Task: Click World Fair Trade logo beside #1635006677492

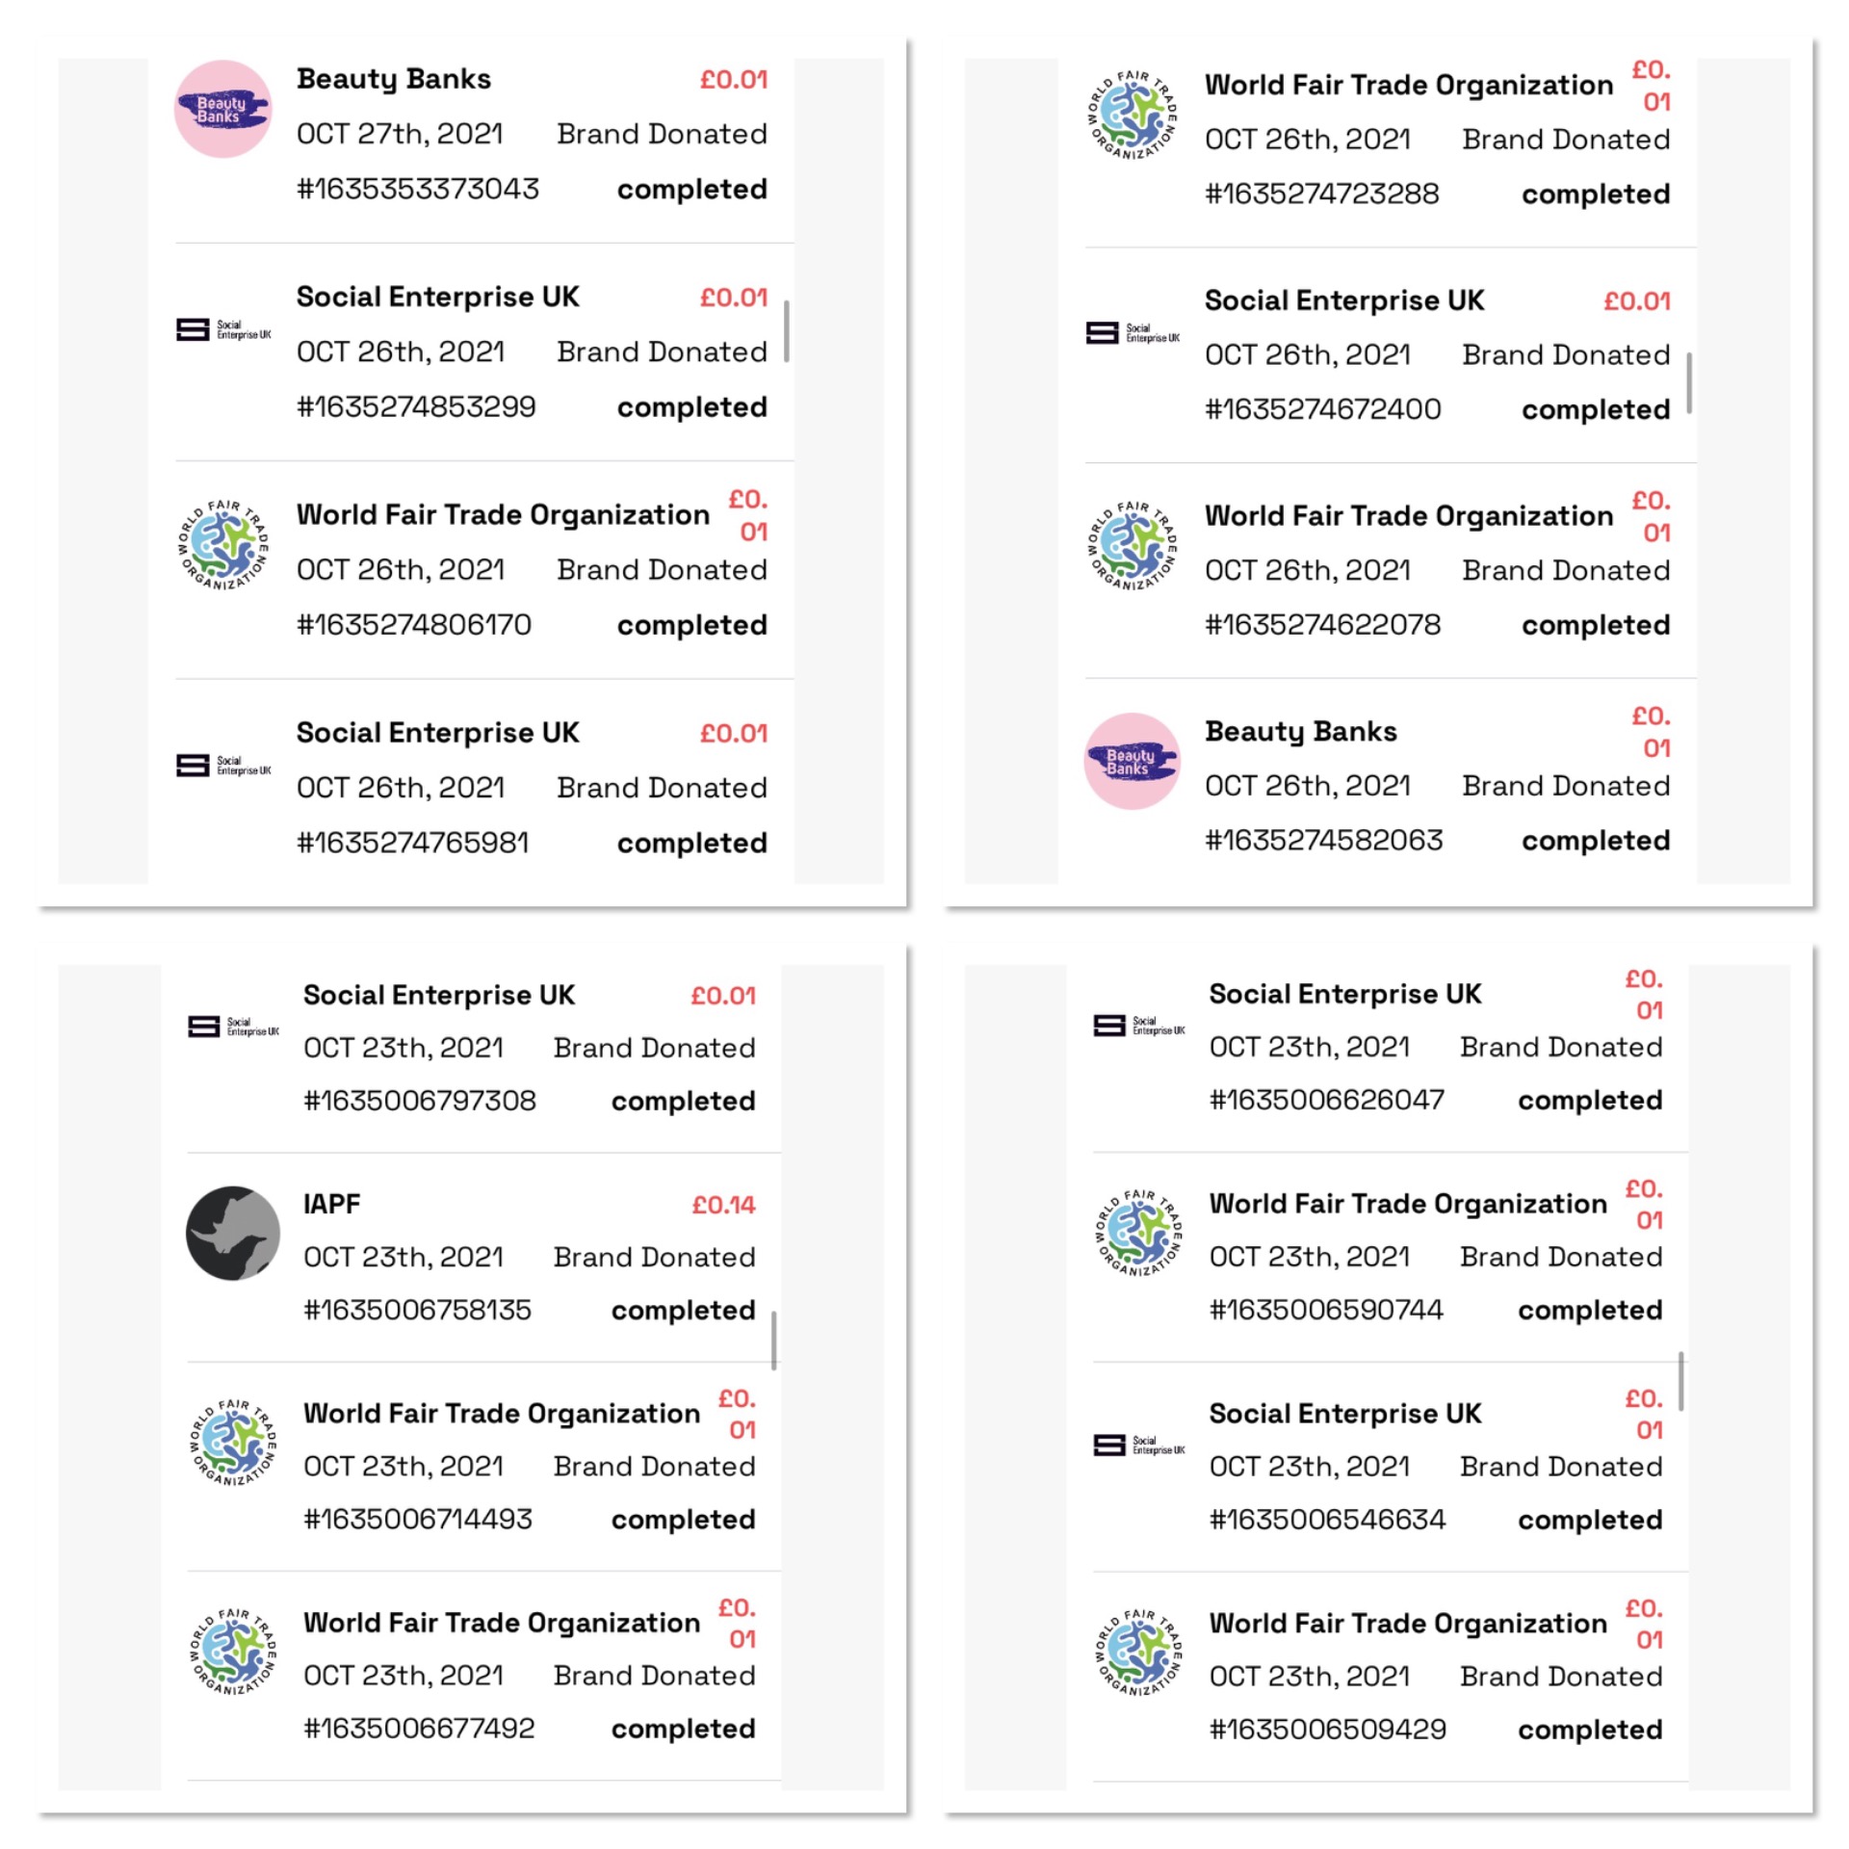Action: click(x=233, y=1651)
